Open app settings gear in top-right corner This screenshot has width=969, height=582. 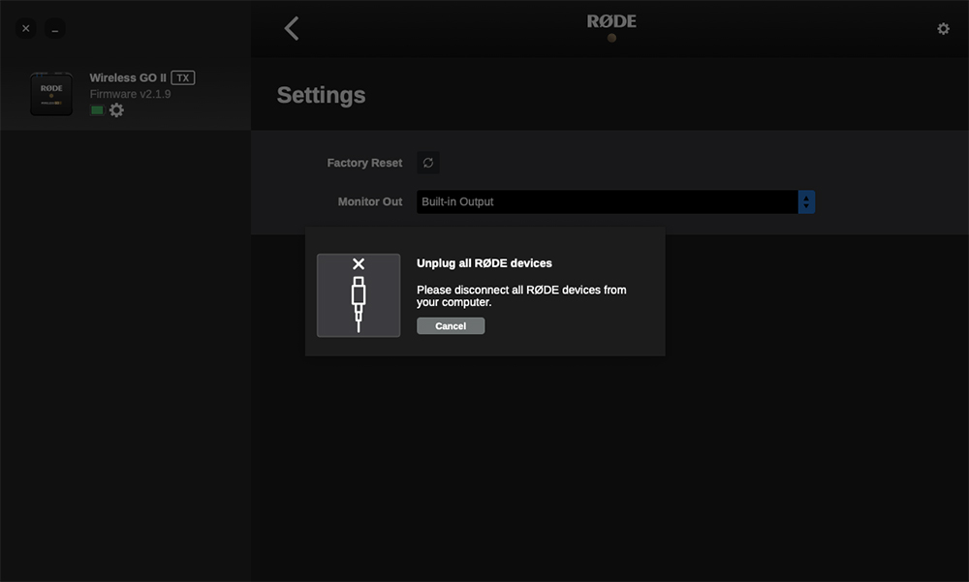943,29
